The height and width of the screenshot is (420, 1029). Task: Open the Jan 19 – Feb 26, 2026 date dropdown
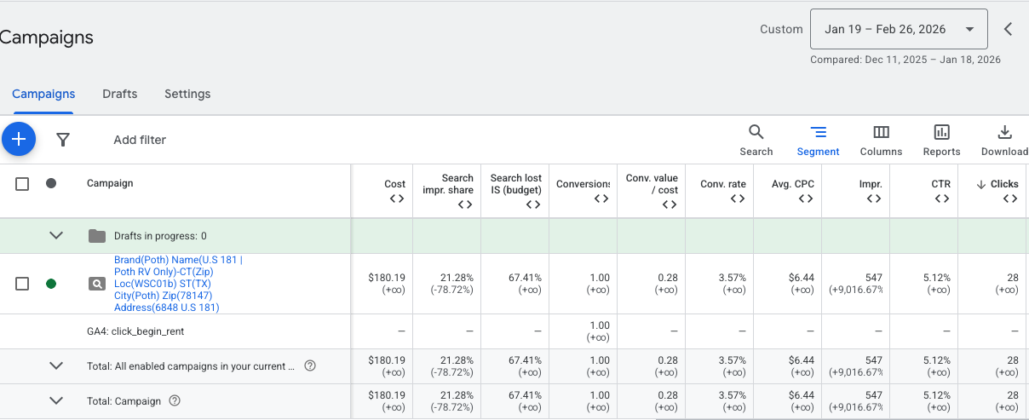pos(898,29)
